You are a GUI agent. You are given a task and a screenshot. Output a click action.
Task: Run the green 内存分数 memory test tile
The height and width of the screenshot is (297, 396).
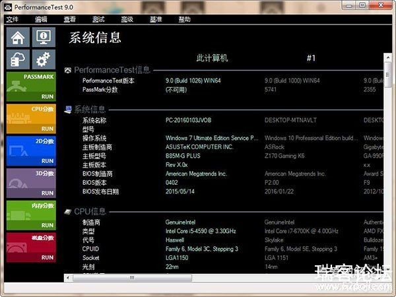(x=31, y=215)
